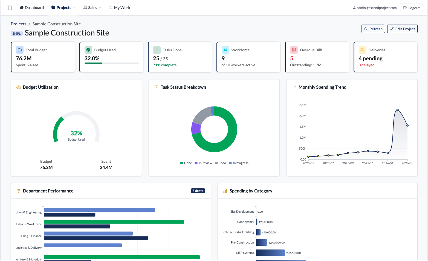The height and width of the screenshot is (261, 428).
Task: Click the 3 delayed deliveries text
Action: (366, 65)
